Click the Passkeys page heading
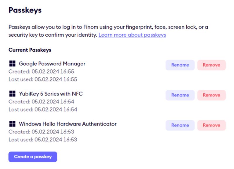This screenshot has width=234, height=169. [25, 10]
